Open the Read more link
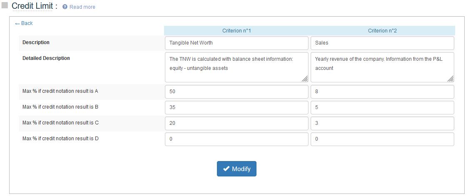This screenshot has width=468, height=196. point(82,7)
